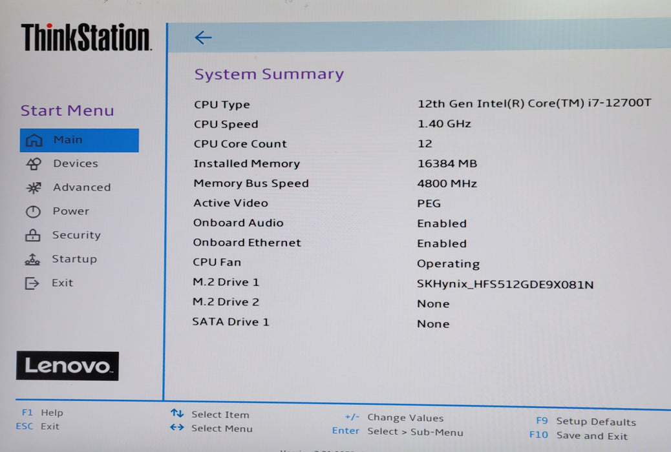Click F10 Save and Exit
Image resolution: width=671 pixels, height=452 pixels.
point(579,436)
